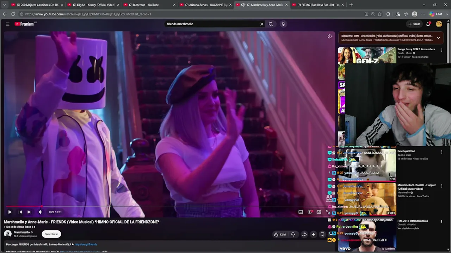The image size is (451, 253).
Task: Open the browser Copilot Chat button
Action: pyautogui.click(x=436, y=14)
